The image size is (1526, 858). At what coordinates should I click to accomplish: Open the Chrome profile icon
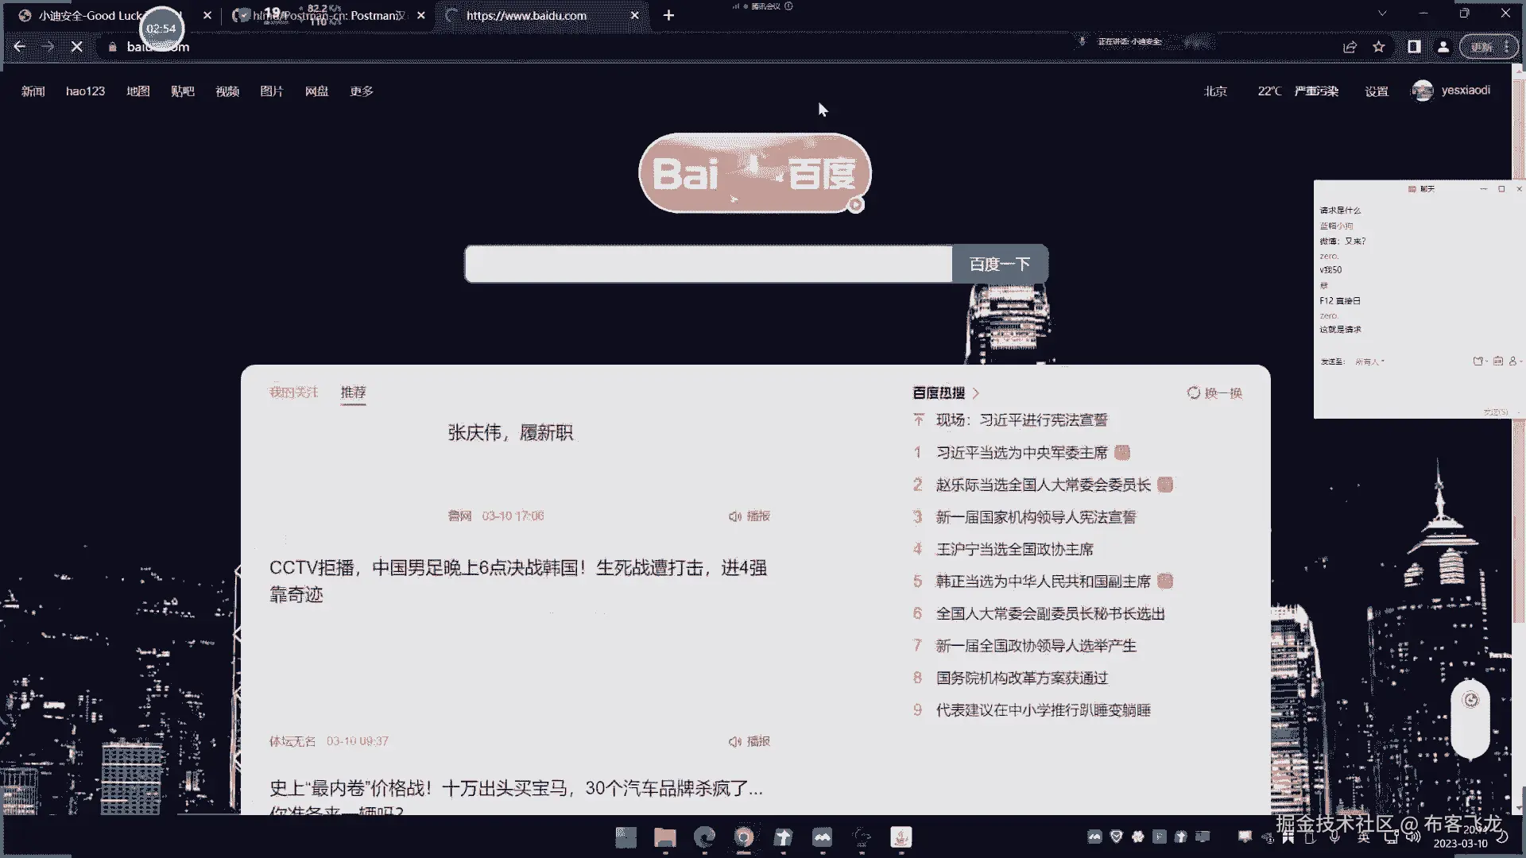click(x=1443, y=47)
